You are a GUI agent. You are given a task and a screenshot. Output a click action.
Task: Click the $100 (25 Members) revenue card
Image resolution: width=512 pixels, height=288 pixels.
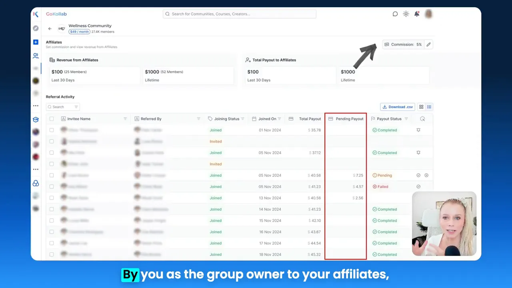[x=95, y=75]
